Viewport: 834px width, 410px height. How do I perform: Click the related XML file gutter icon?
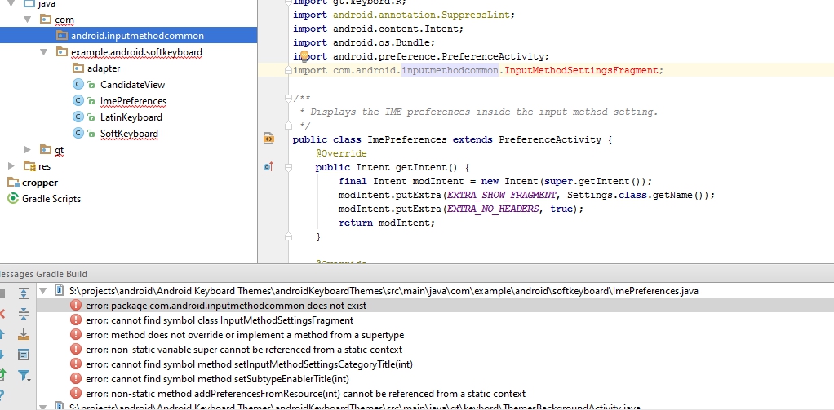[268, 139]
